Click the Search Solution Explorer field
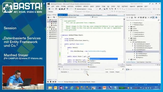Image resolution: width=163 pixels, height=92 pixels. (142, 20)
